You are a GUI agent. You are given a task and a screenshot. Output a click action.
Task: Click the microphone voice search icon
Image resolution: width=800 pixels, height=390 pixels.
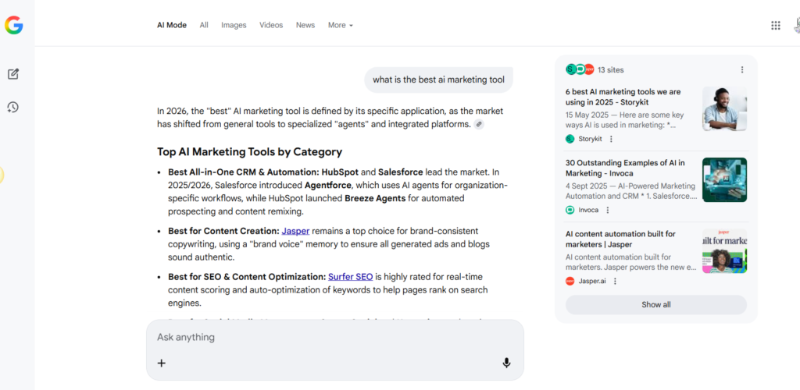[506, 363]
